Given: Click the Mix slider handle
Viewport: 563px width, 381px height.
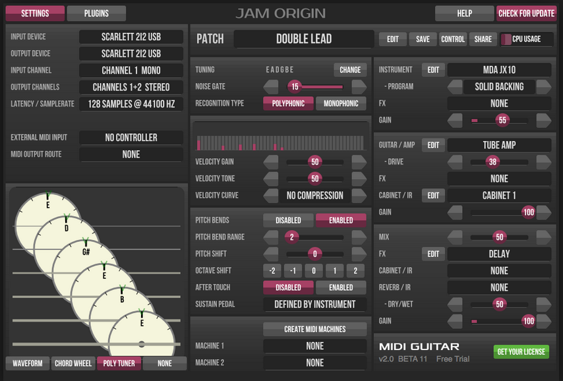Looking at the screenshot, I should pyautogui.click(x=499, y=237).
